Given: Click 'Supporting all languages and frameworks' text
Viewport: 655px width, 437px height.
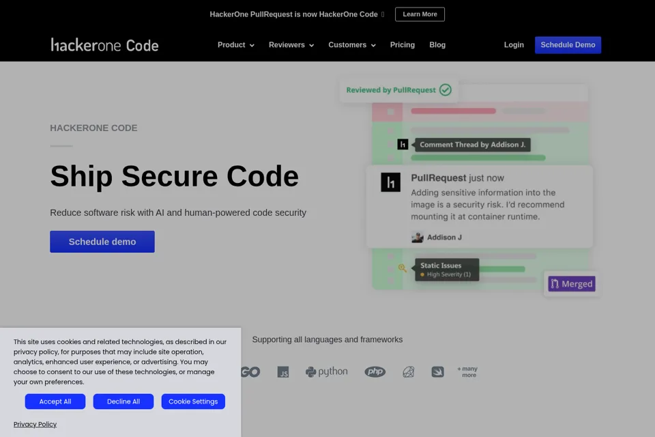Looking at the screenshot, I should pyautogui.click(x=327, y=339).
